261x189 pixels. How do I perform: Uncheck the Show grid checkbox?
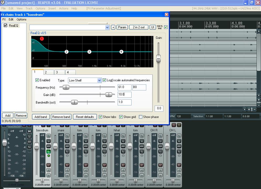pos(121,117)
